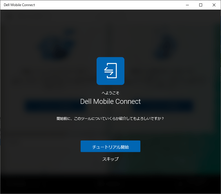This screenshot has height=194, width=221.
Task: Click the へようこそ welcome text
Action: 110,93
